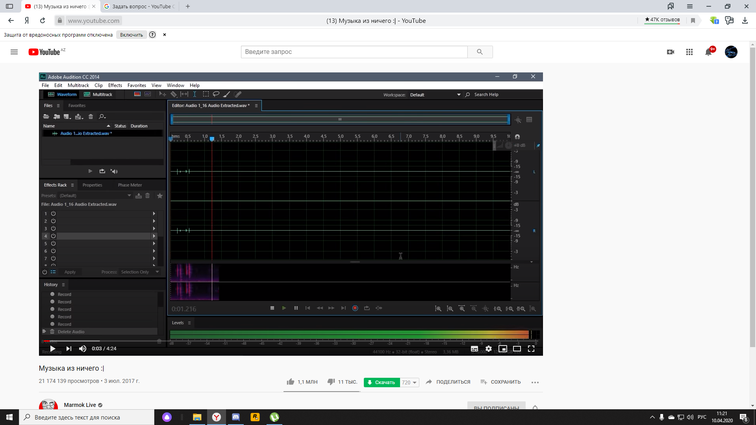Open the 720 download quality dropdown
The width and height of the screenshot is (756, 425).
(409, 382)
